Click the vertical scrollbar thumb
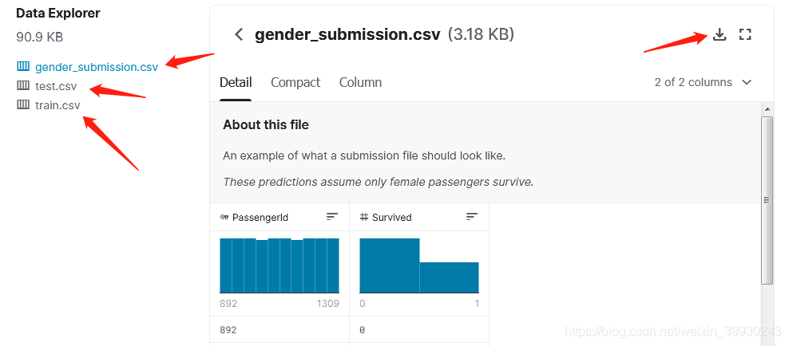Image resolution: width=789 pixels, height=346 pixels. tap(767, 200)
